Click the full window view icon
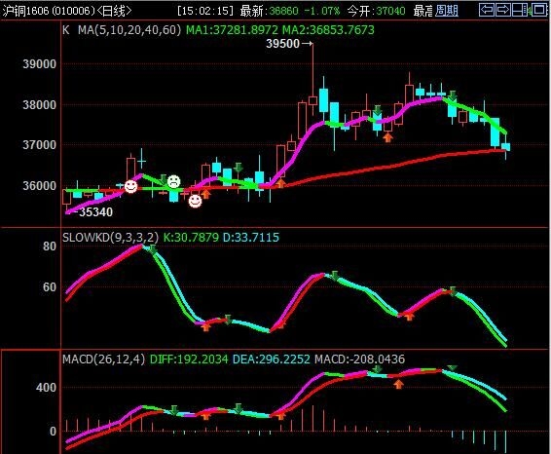551x454 pixels. (x=539, y=10)
